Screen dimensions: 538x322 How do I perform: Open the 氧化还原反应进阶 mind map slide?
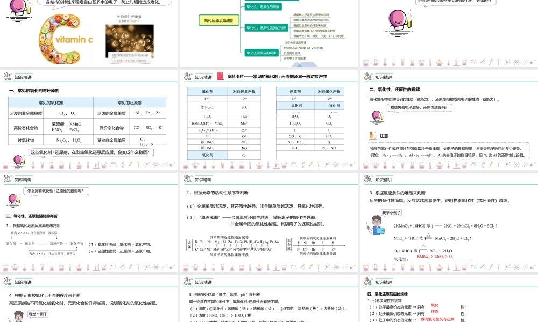[269, 33]
